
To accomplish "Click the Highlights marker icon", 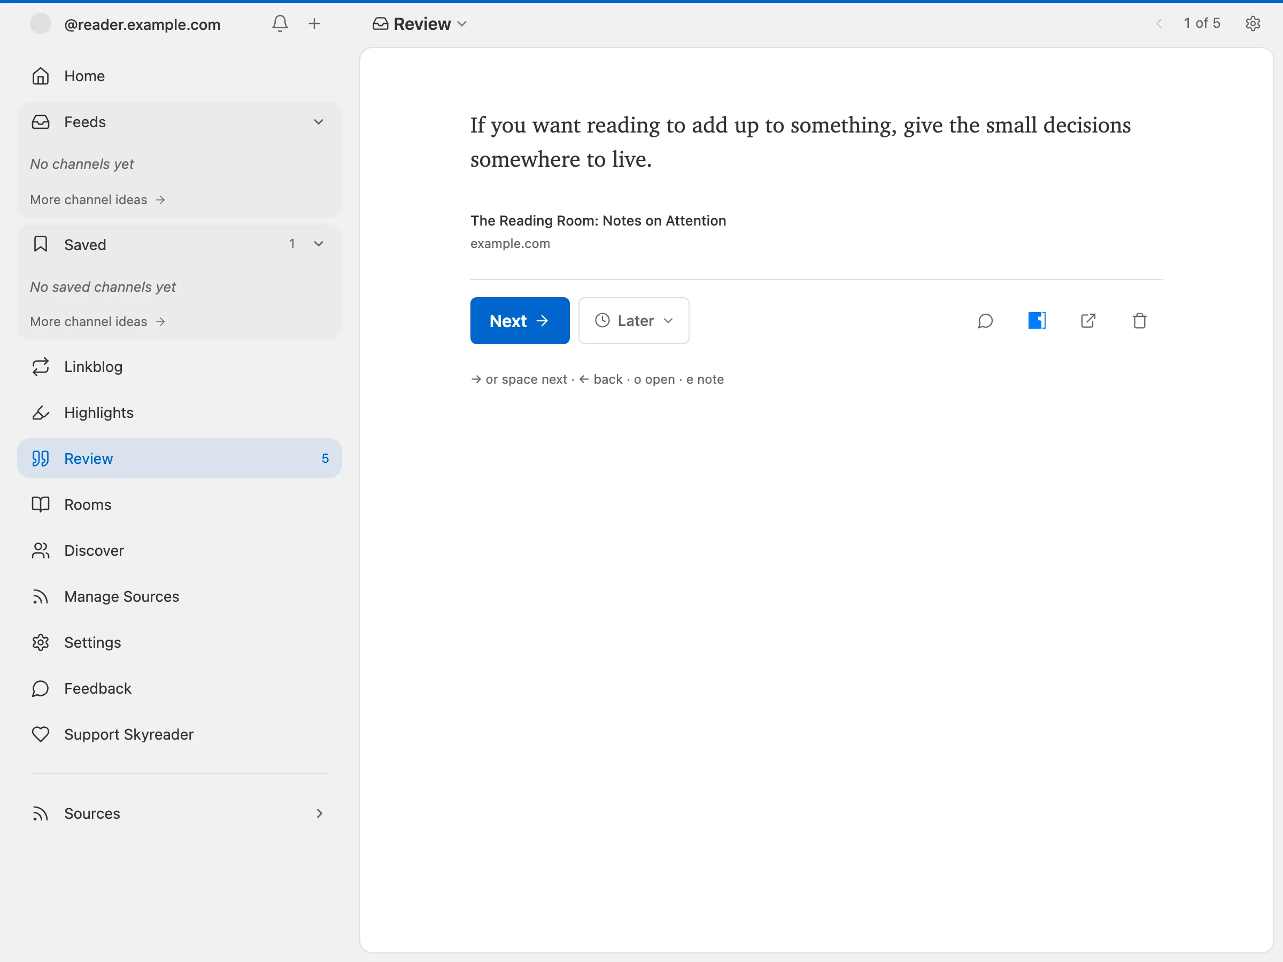I will [x=41, y=413].
